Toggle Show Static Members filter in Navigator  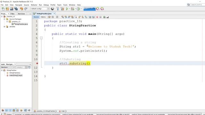click(x=10, y=110)
